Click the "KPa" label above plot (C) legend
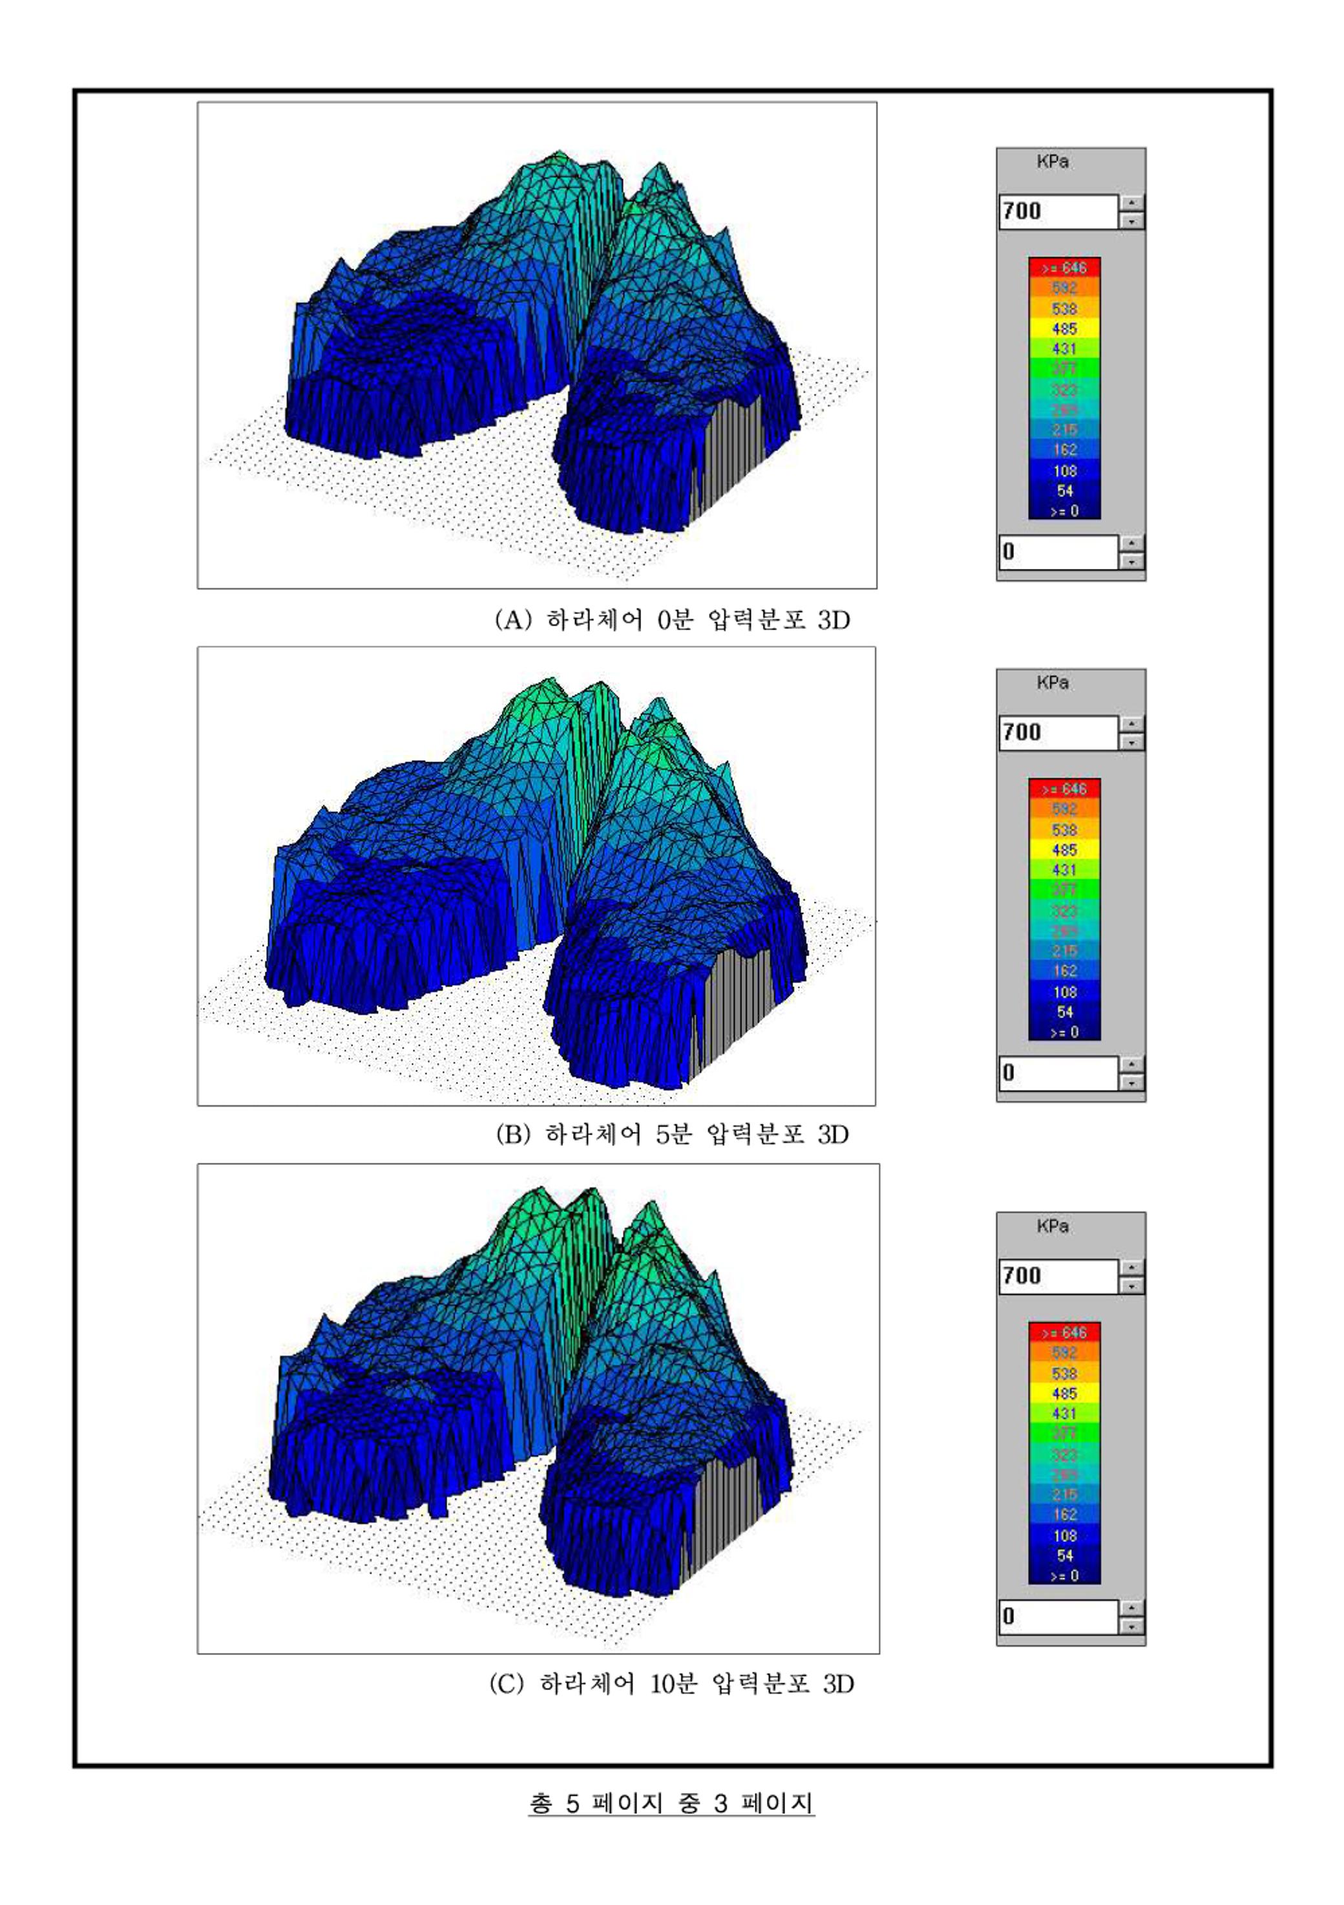 [1052, 1226]
